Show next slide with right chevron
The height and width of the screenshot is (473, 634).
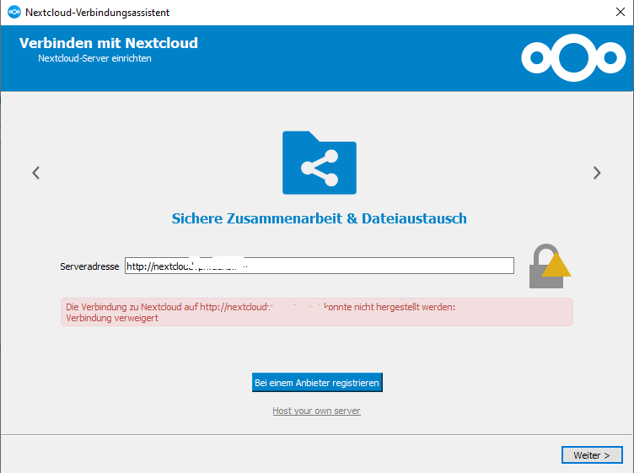pyautogui.click(x=597, y=173)
